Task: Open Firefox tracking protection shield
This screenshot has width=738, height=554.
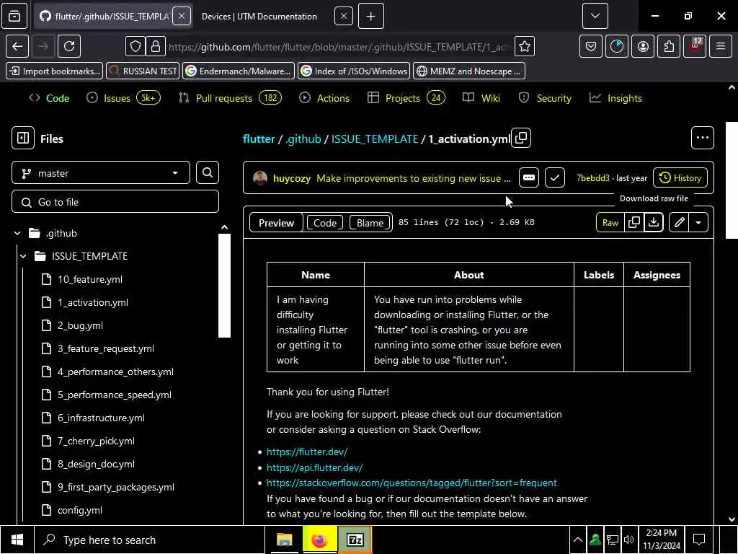Action: pyautogui.click(x=135, y=46)
